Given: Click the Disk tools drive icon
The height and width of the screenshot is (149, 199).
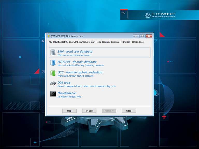Looking at the screenshot, I should click(x=53, y=84).
